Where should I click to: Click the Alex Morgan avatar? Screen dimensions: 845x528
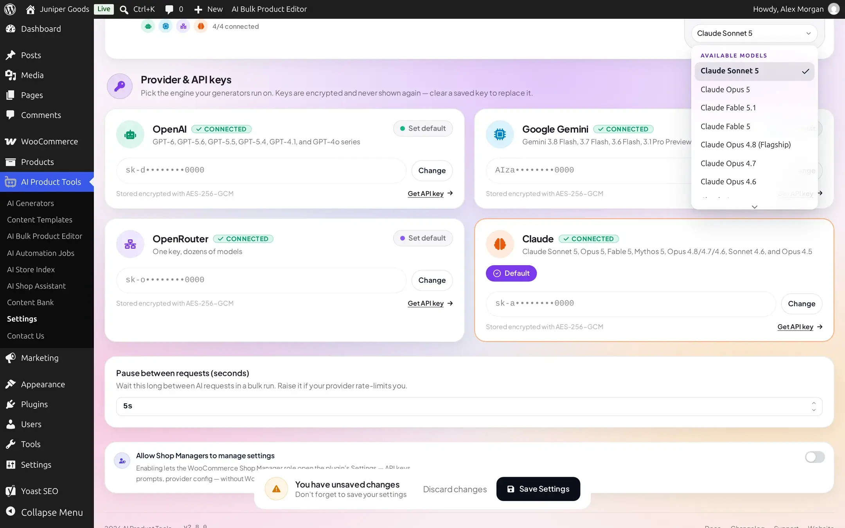click(x=834, y=9)
